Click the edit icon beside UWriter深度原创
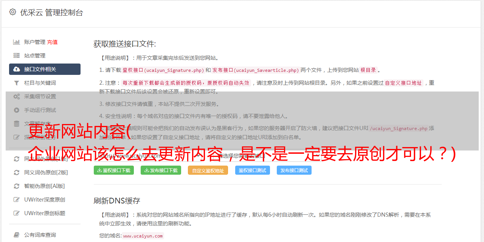 [17, 200]
